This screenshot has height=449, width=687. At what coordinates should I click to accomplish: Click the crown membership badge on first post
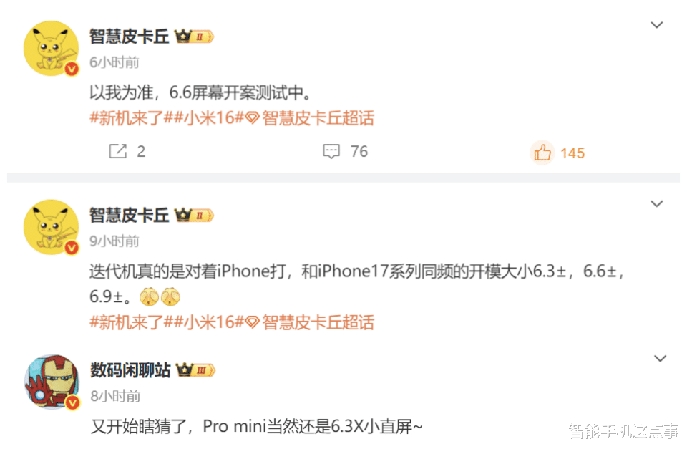(x=194, y=37)
